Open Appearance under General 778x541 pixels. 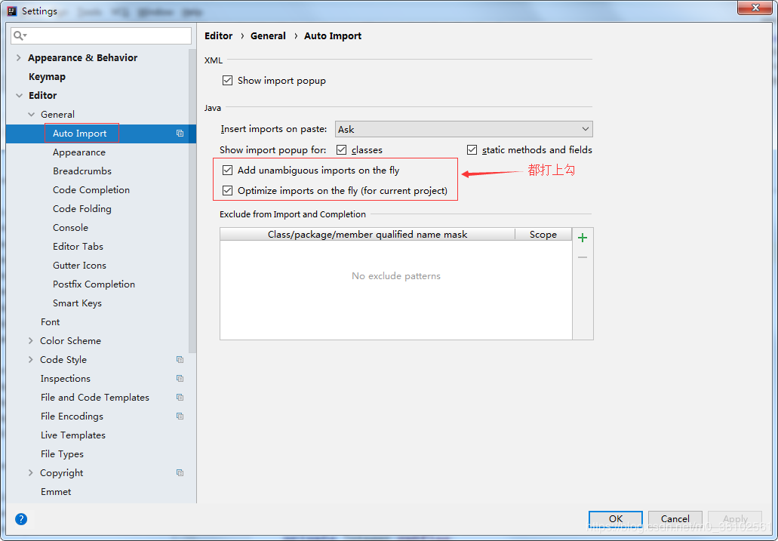(79, 152)
